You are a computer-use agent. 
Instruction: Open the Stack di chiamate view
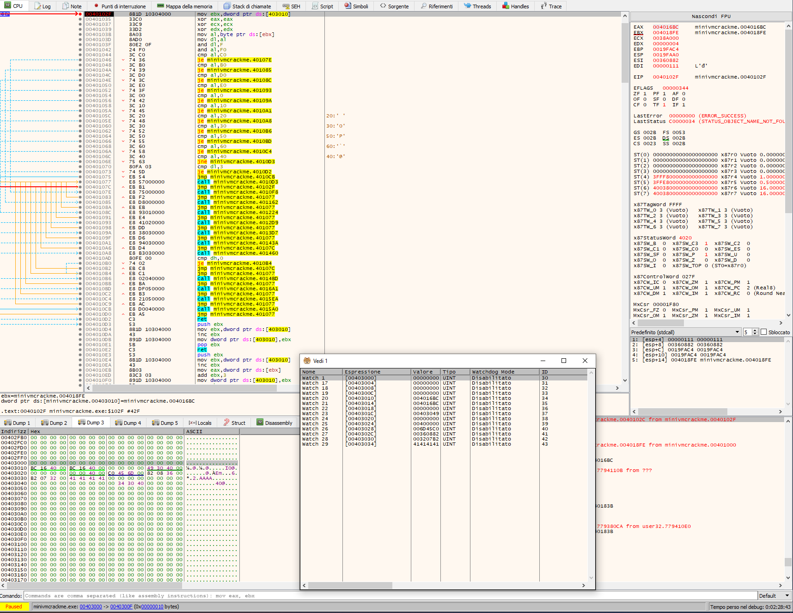coord(248,6)
